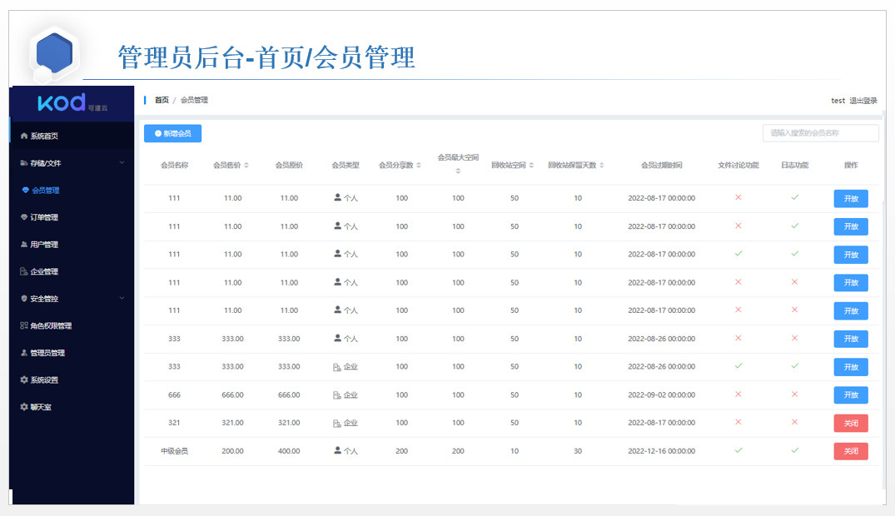Click the test username at top right

tap(838, 101)
